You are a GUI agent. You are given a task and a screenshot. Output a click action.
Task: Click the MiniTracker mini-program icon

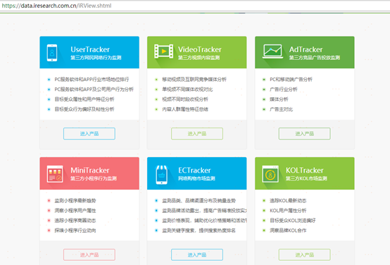(55, 174)
